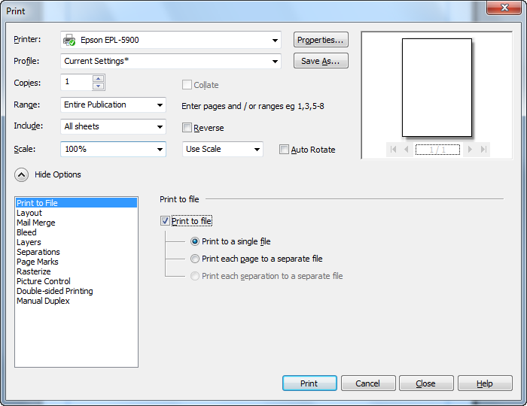This screenshot has width=527, height=406.
Task: Click the Hide Options label
Action: [58, 174]
